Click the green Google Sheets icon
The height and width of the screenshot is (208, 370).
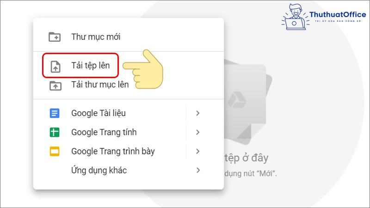(x=55, y=132)
